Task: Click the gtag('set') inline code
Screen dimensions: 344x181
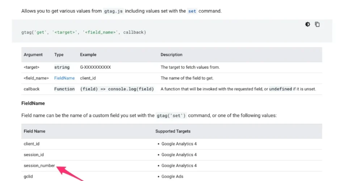Action: (x=171, y=115)
